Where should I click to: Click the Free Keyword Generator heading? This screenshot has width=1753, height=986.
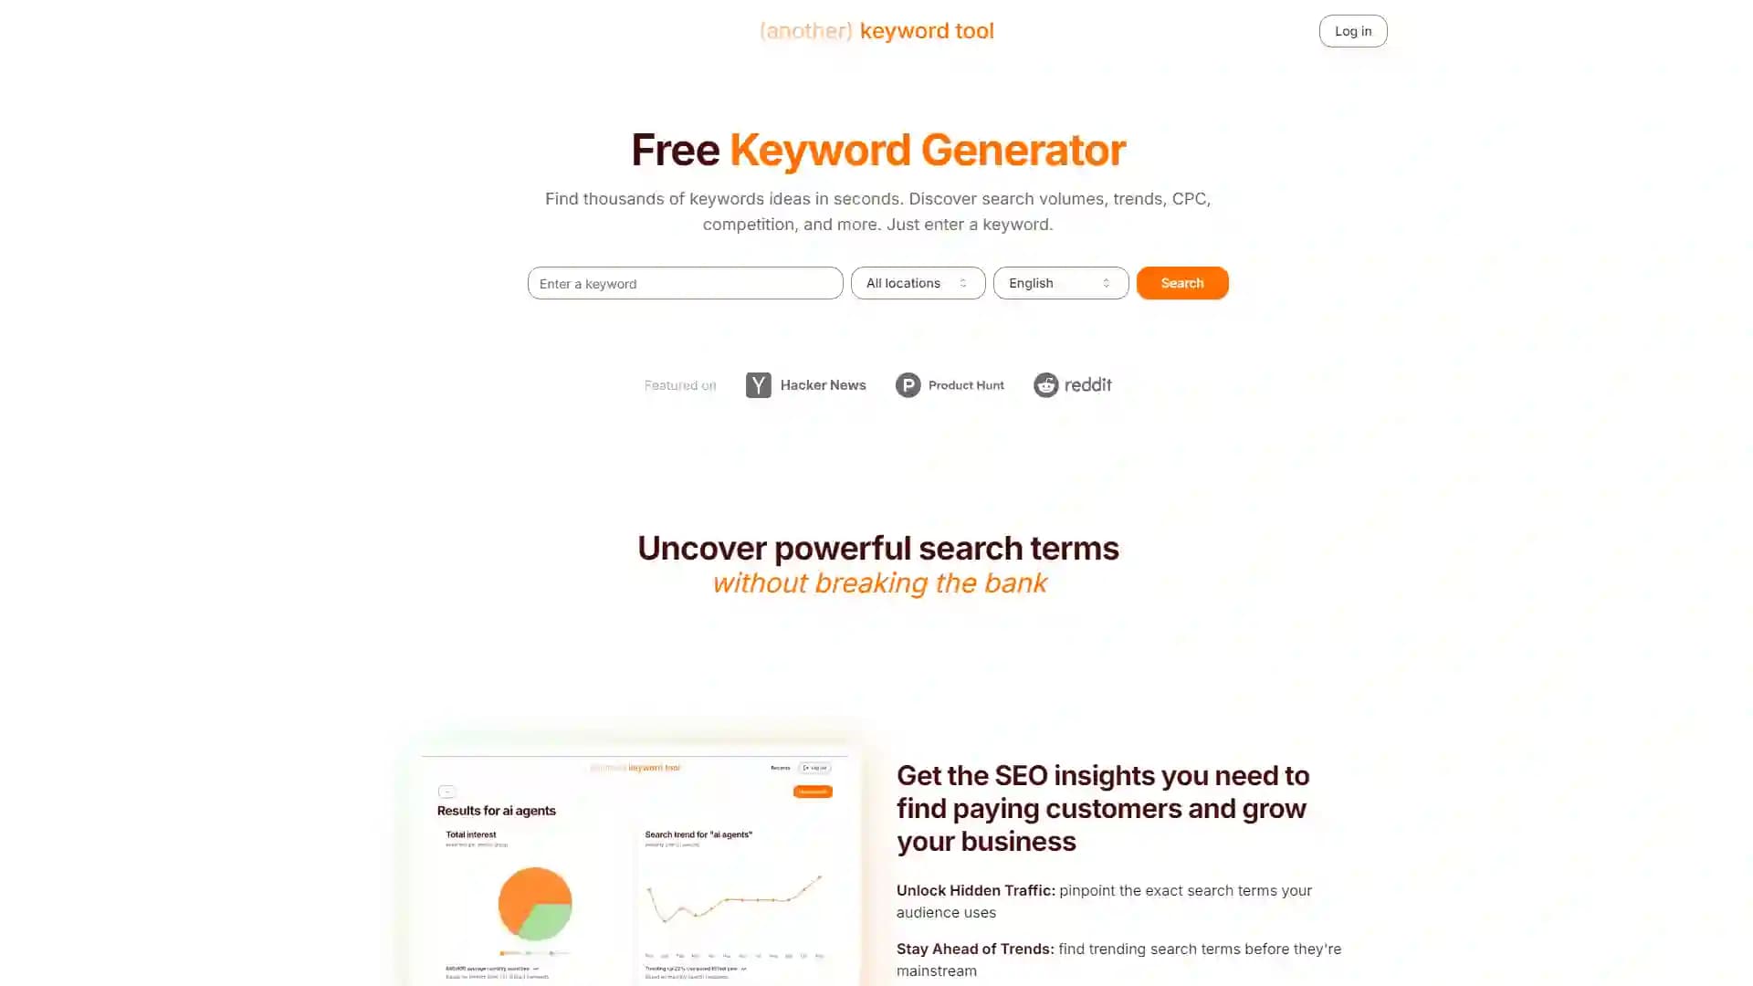(x=876, y=148)
